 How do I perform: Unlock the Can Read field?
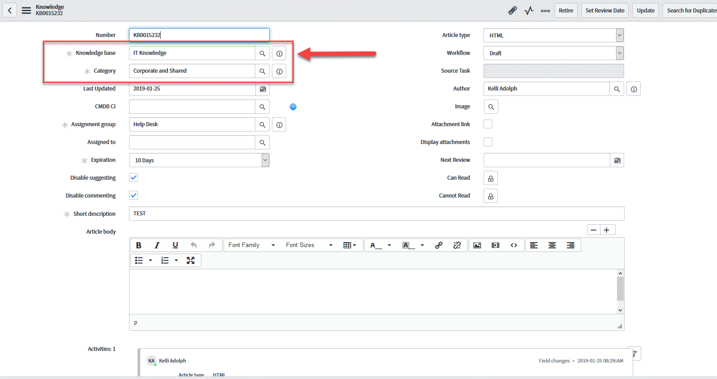point(491,178)
